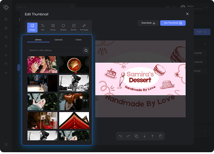Click the undo arrow icon
The height and width of the screenshot is (154, 214).
(120, 136)
